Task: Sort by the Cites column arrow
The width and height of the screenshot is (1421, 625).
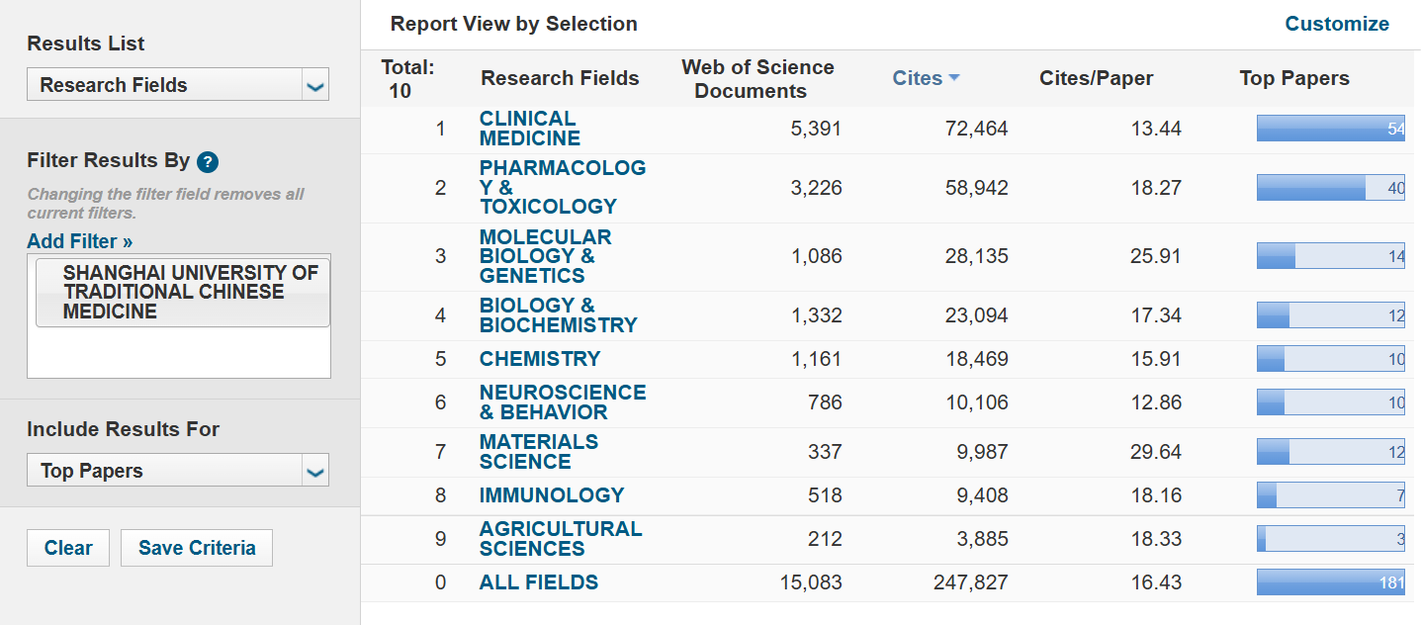Action: click(954, 78)
